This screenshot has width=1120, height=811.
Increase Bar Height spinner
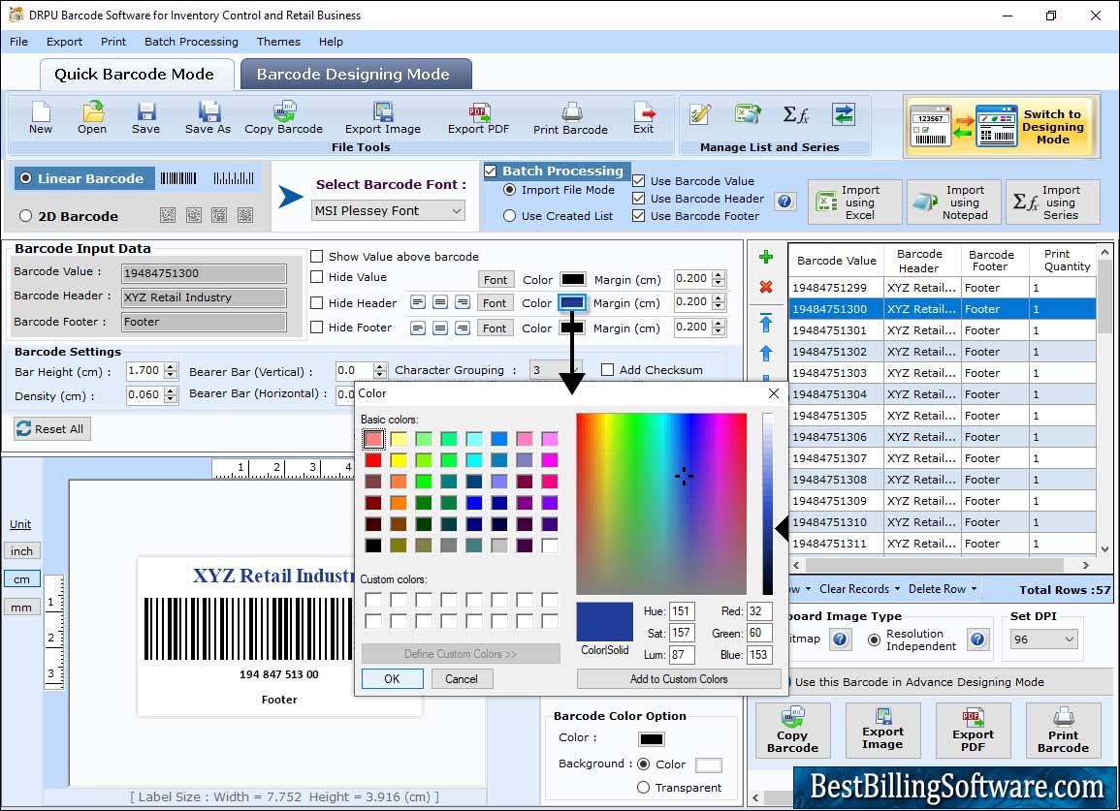[170, 367]
